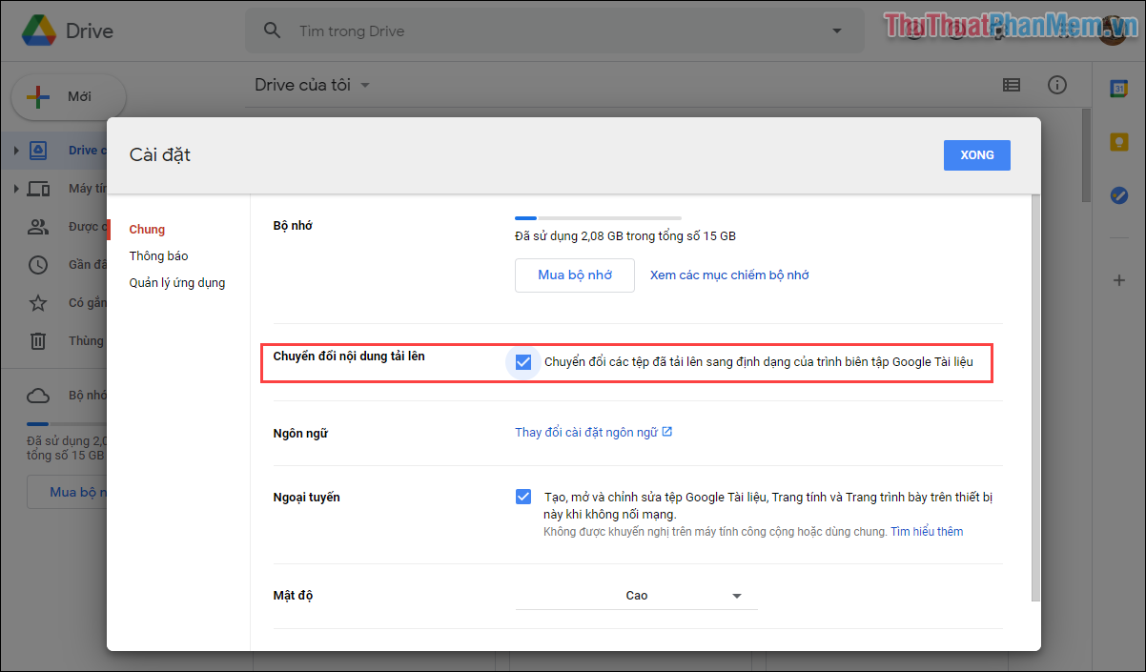
Task: Click the 'Cài đặt' dialog title
Action: [160, 154]
